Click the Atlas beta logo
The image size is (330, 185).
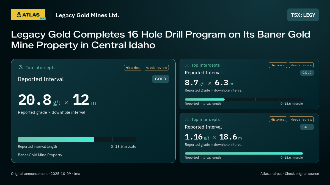pos(28,15)
